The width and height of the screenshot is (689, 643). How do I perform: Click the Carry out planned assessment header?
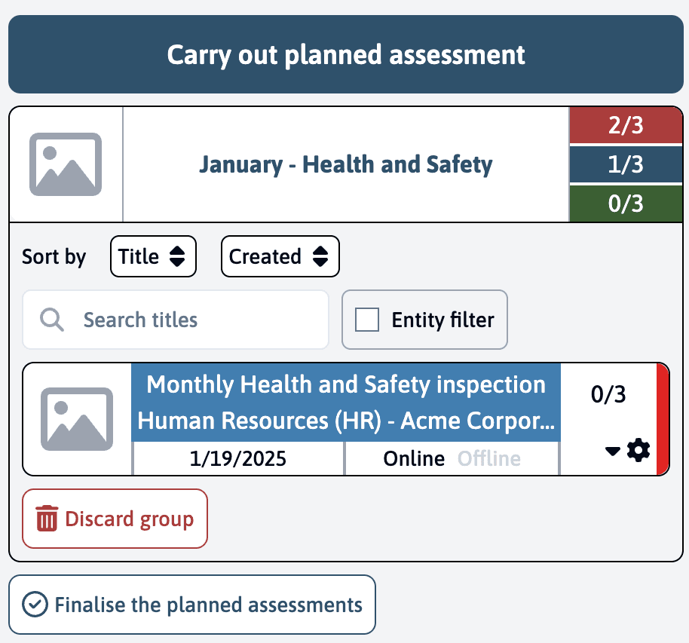[344, 55]
